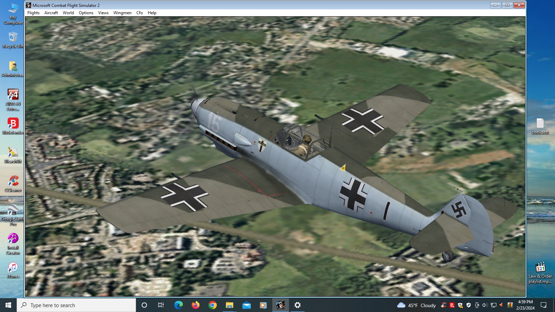
Task: Launch Firefox from the taskbar
Action: pyautogui.click(x=195, y=305)
